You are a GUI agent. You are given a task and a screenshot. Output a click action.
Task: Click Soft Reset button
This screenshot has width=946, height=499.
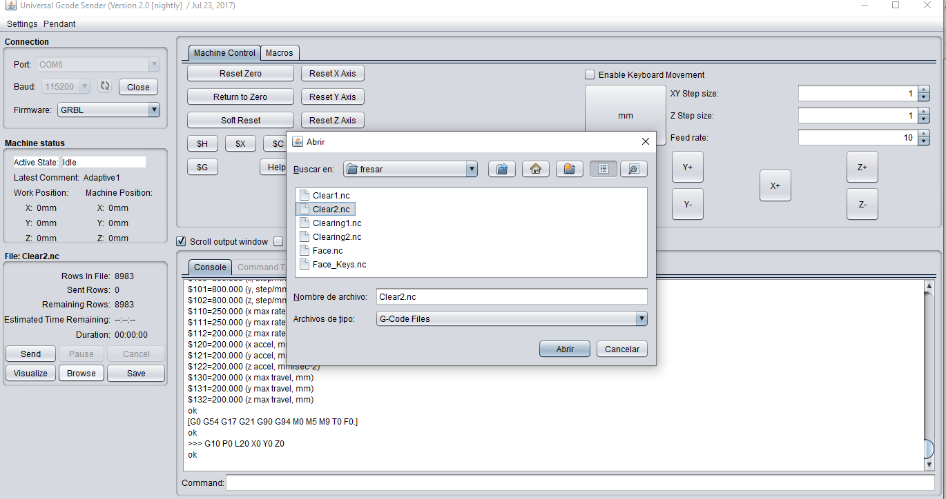[240, 120]
